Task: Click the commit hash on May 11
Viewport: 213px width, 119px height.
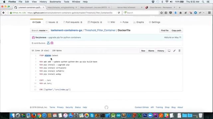Action: [167, 37]
